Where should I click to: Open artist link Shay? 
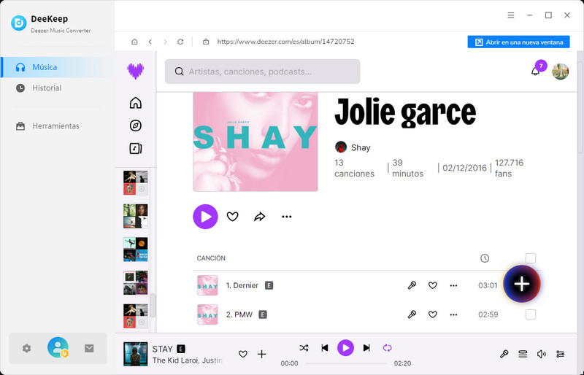[x=361, y=147]
